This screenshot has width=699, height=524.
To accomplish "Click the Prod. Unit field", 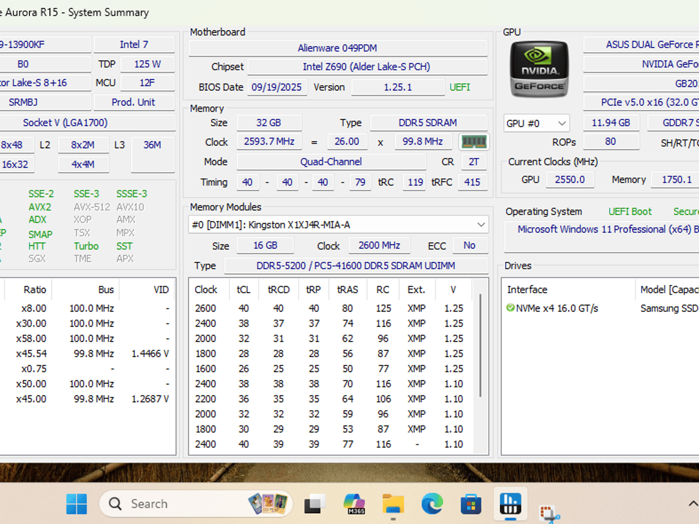I will pyautogui.click(x=134, y=102).
